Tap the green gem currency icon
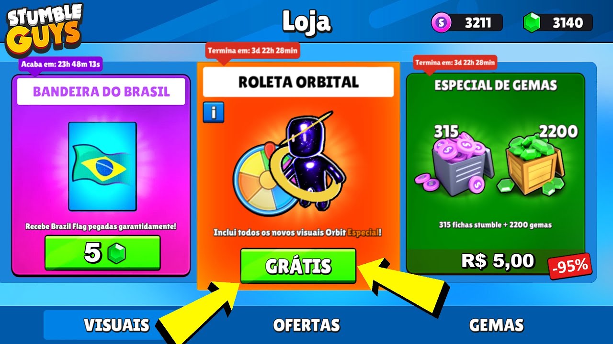613x344 pixels. 532,22
